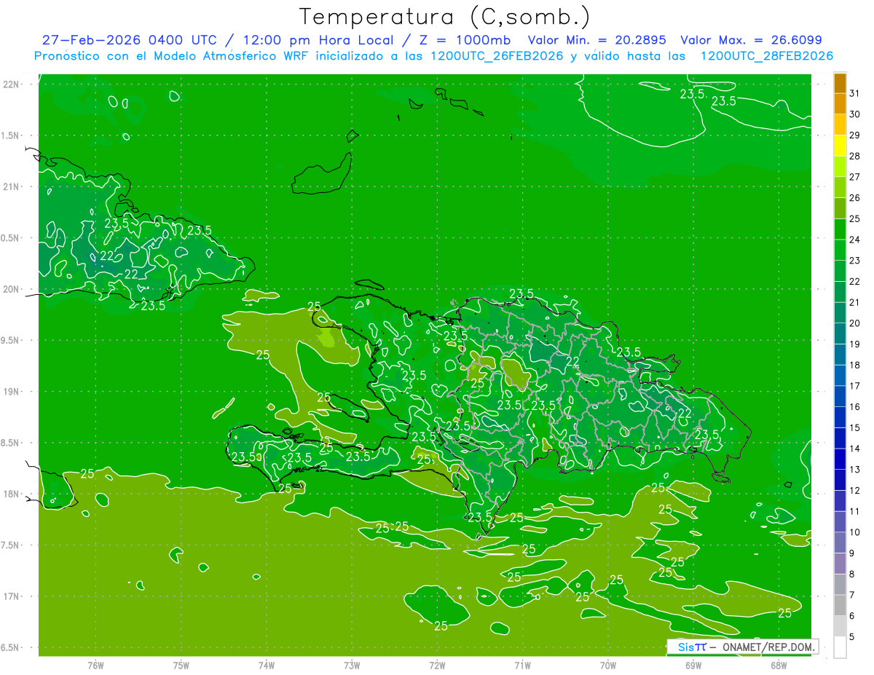Viewport: 874px width, 675px height.
Task: Click the "Valor Max. = 26.6099" readout
Action: click(751, 40)
